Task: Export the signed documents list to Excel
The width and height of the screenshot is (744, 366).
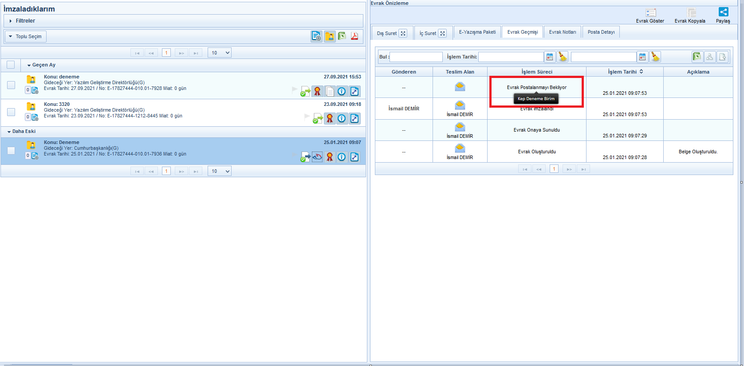Action: 342,36
